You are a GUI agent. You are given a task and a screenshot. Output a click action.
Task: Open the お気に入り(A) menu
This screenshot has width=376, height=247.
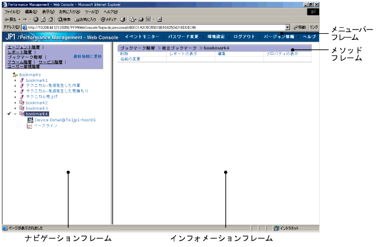(x=69, y=12)
